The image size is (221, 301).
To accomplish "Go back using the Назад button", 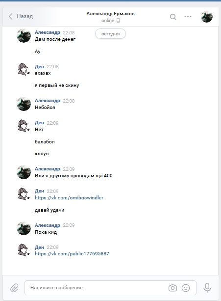I will tap(21, 16).
